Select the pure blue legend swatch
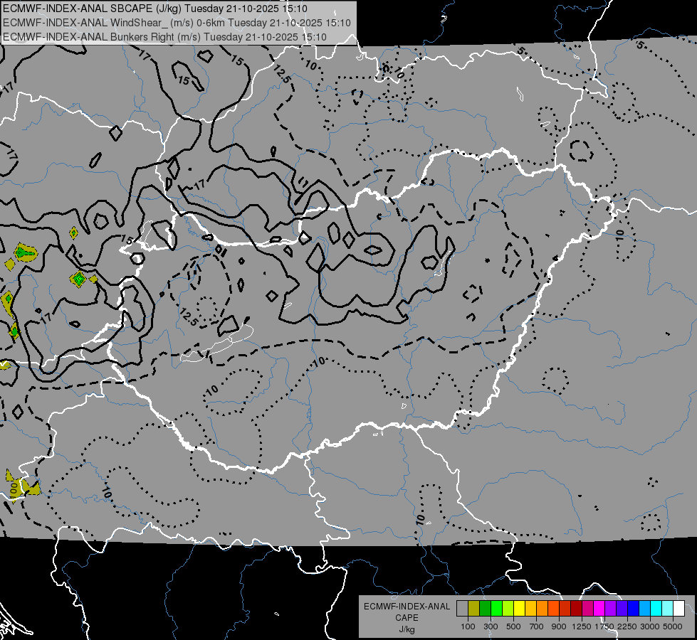 coord(634,609)
